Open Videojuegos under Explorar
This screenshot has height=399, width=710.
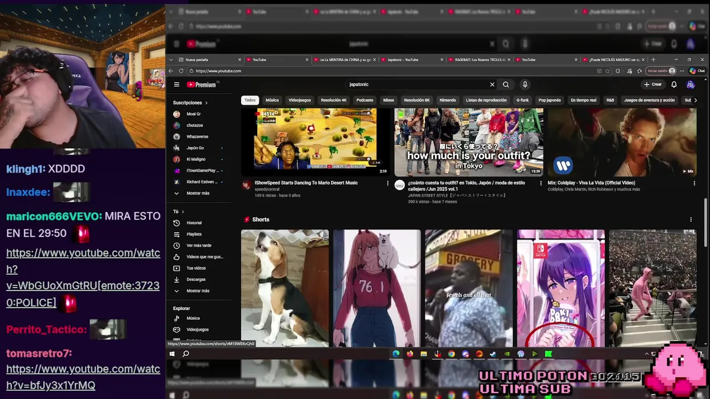click(199, 330)
